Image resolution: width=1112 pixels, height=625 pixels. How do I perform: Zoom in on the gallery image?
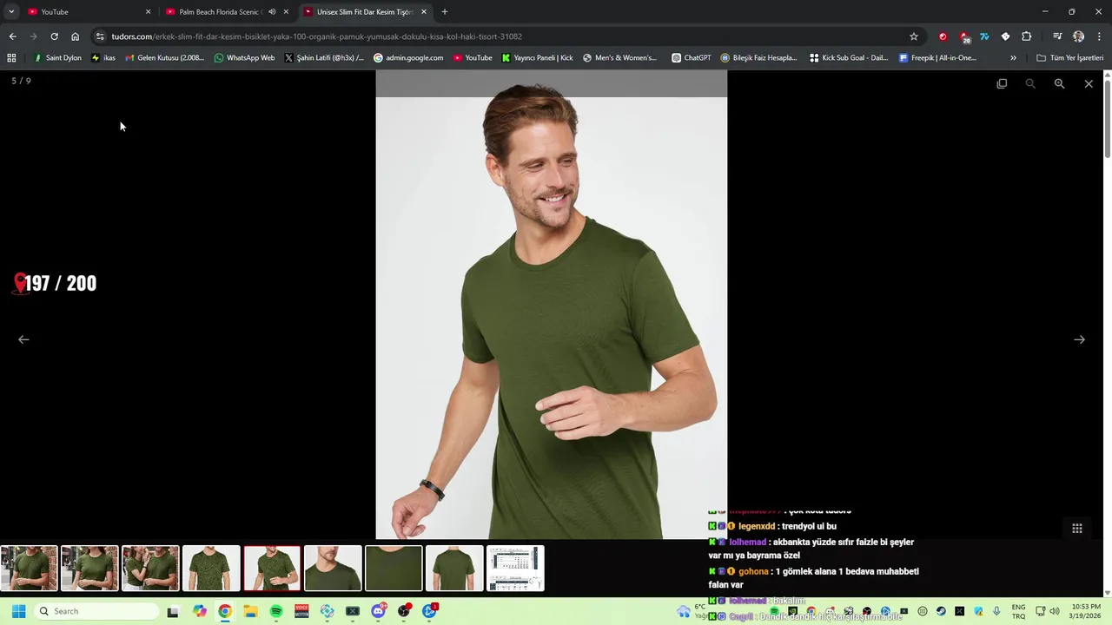pyautogui.click(x=1059, y=83)
